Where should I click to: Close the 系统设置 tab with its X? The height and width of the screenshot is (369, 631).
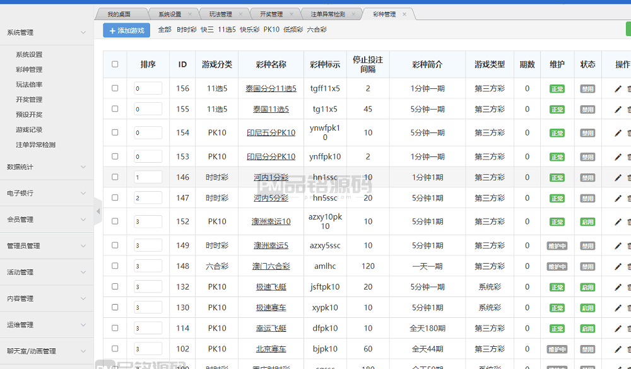click(x=189, y=14)
